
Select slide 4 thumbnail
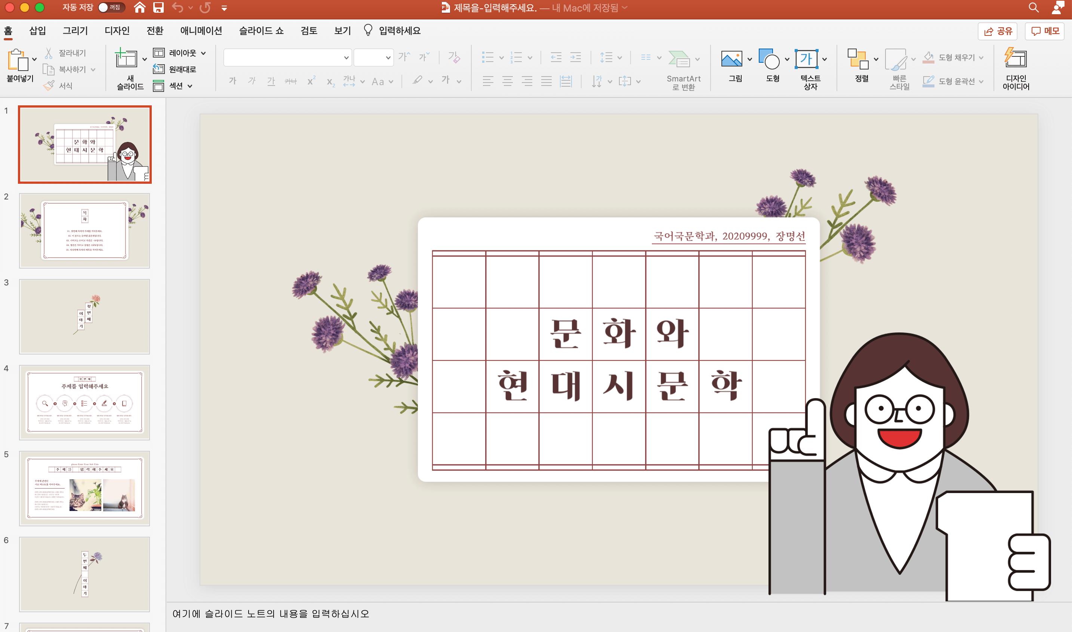point(84,402)
